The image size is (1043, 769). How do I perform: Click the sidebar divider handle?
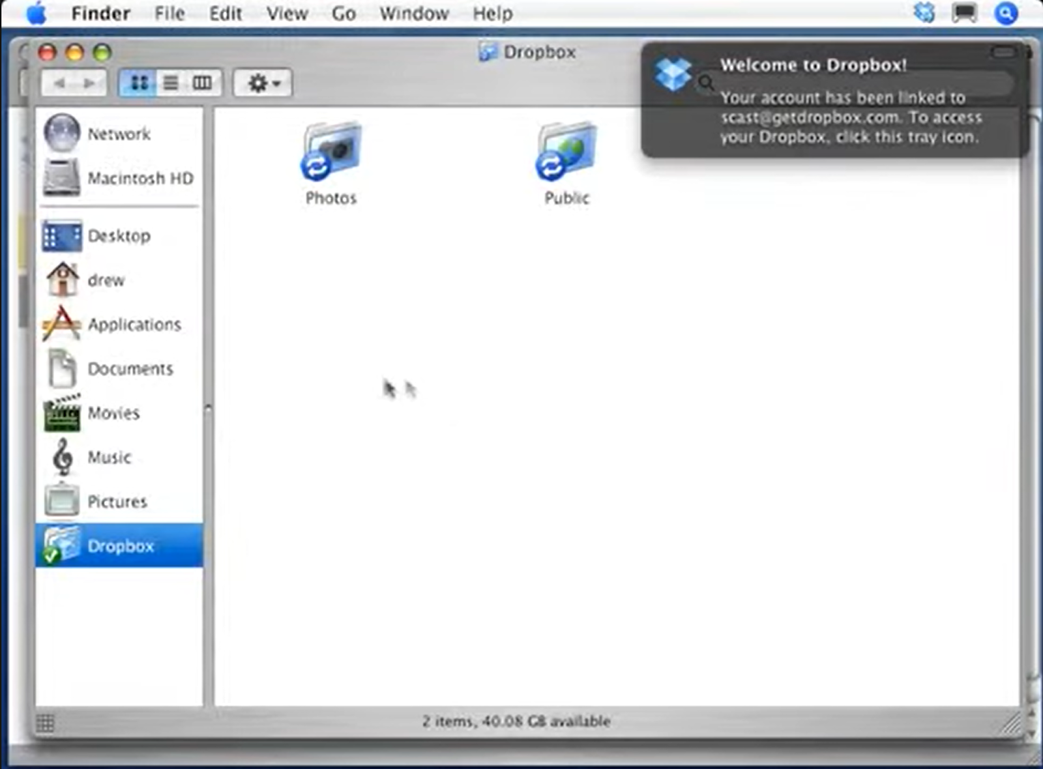(209, 409)
